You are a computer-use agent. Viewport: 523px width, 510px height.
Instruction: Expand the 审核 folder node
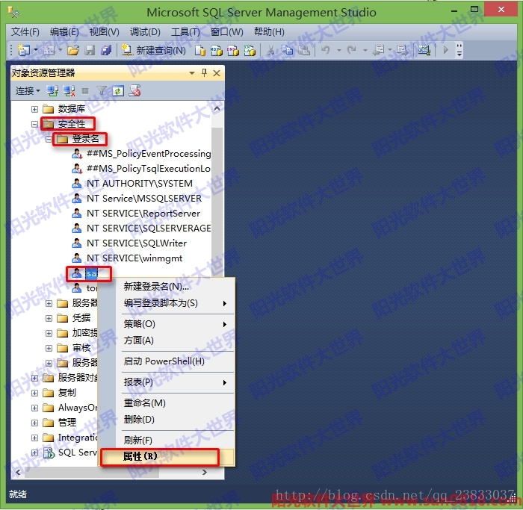click(49, 348)
